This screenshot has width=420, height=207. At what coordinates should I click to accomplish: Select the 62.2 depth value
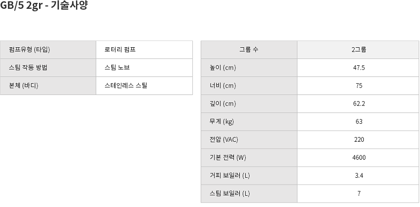pyautogui.click(x=358, y=104)
